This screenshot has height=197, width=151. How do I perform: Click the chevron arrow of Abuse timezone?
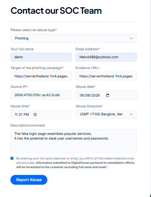(131, 114)
